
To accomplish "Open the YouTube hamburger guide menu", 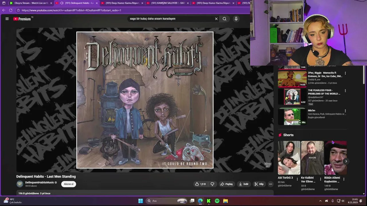I will (7, 19).
